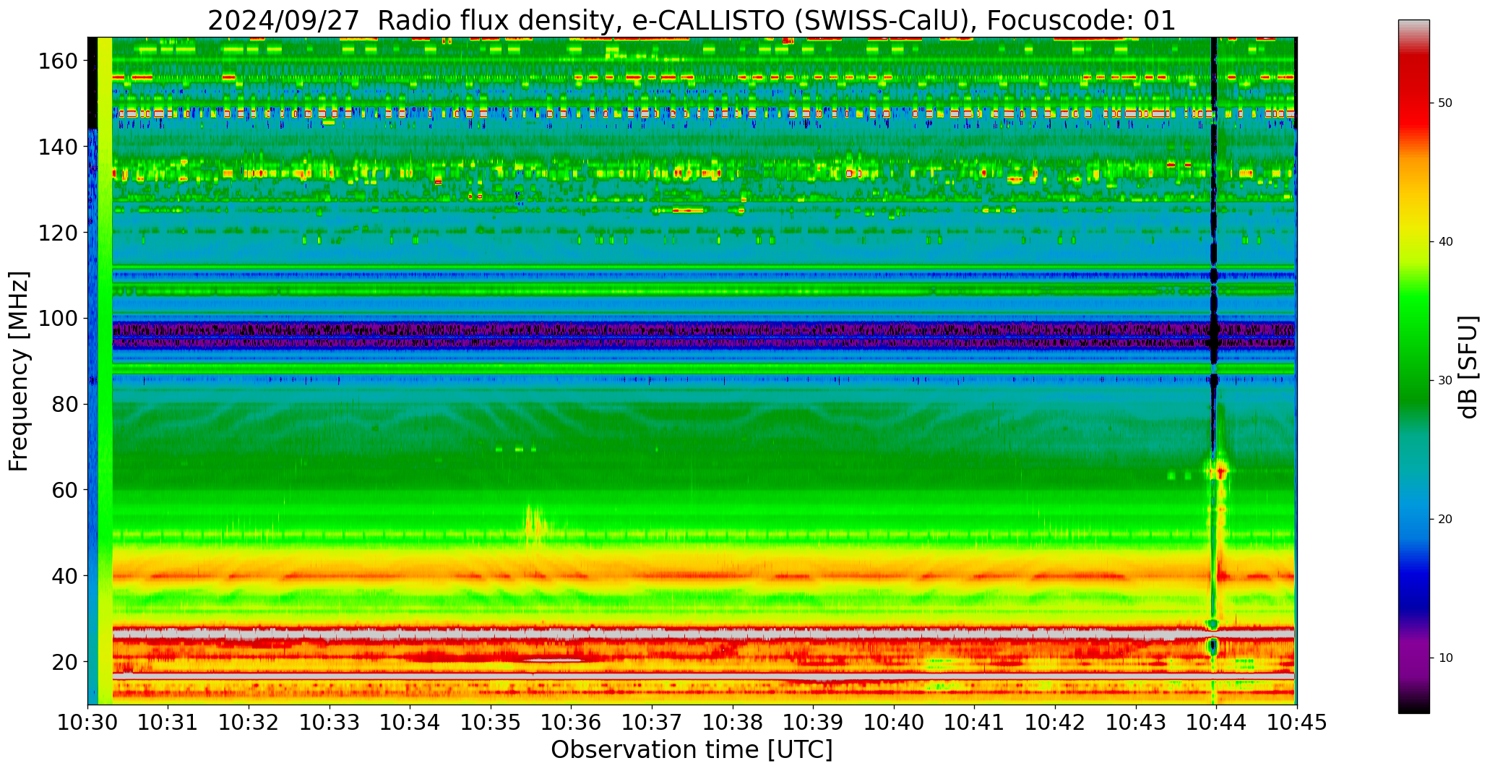Click the colorbar 50 tick label
The image size is (1490, 771).
coord(1445,103)
